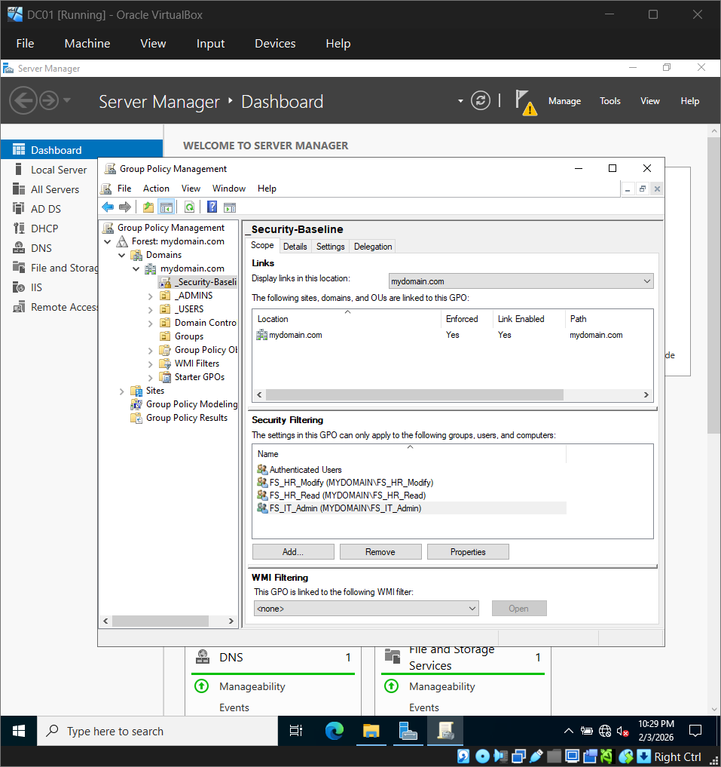This screenshot has height=767, width=721.
Task: Open File Explorer from taskbar
Action: (x=371, y=731)
